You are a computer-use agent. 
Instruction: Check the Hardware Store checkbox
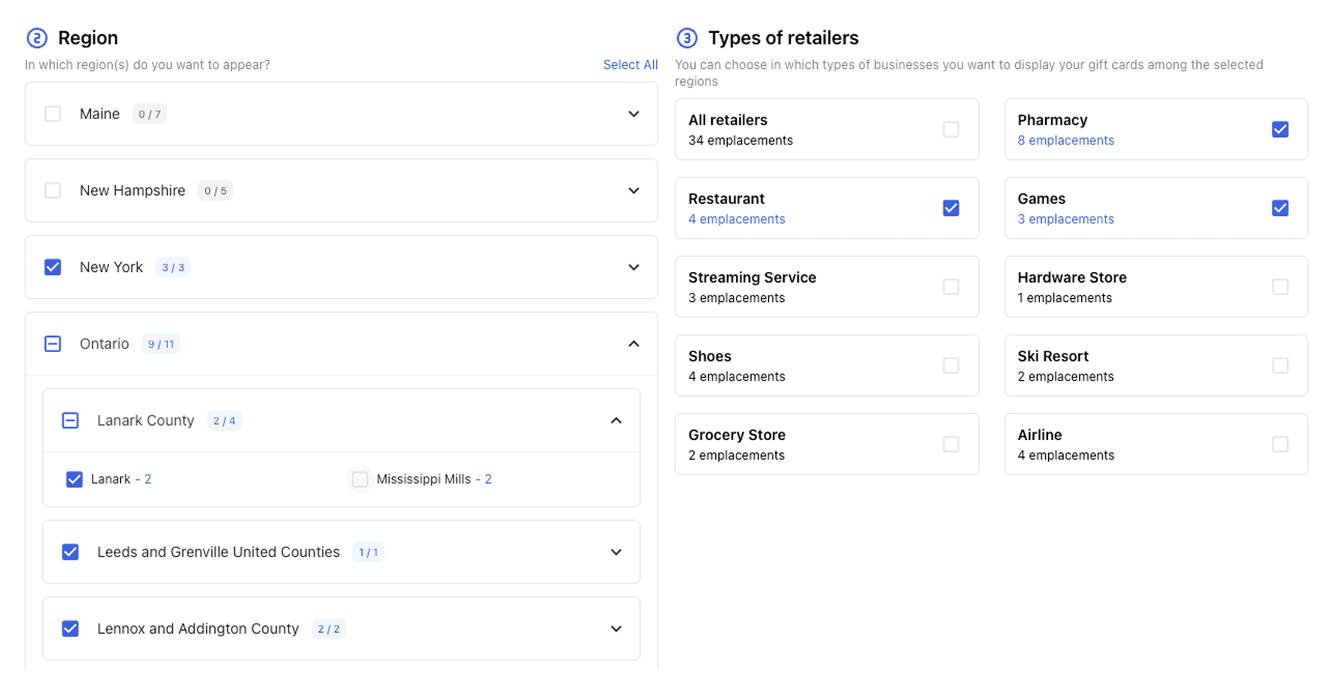coord(1280,287)
